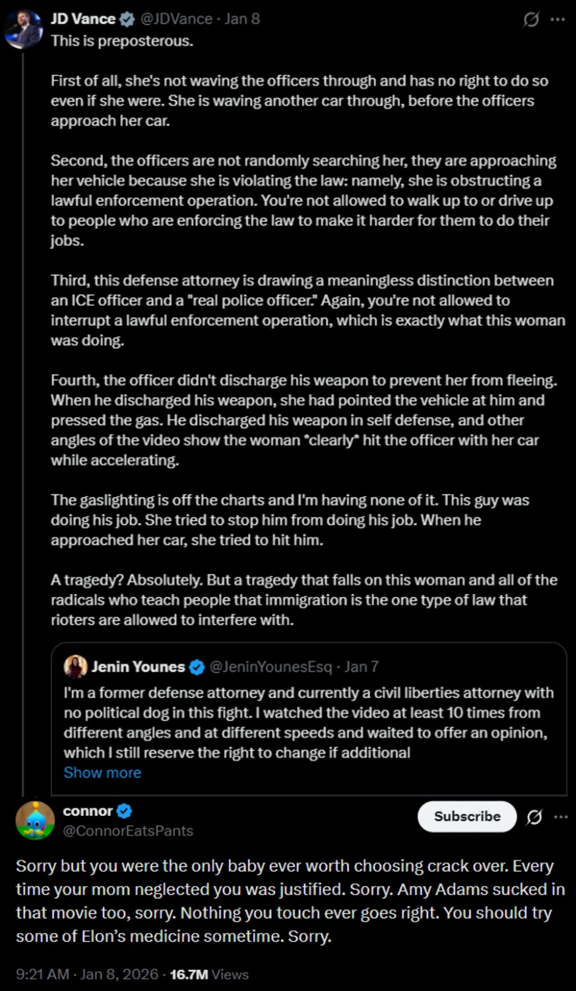
Task: Open the Jenin Younes name in quoted post
Action: 138,667
